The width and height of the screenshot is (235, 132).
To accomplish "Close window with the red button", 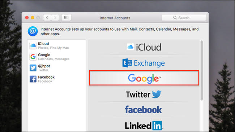I will pos(27,18).
